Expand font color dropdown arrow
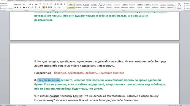190x106 pixels. pos(41,7)
